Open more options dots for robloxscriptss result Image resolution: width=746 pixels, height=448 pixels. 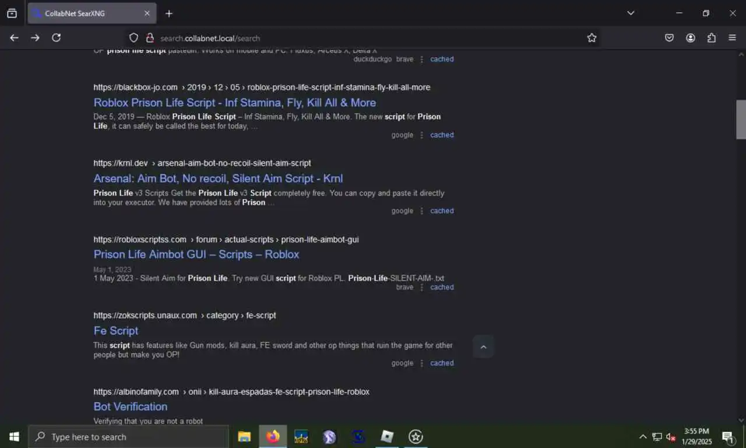[x=421, y=287]
